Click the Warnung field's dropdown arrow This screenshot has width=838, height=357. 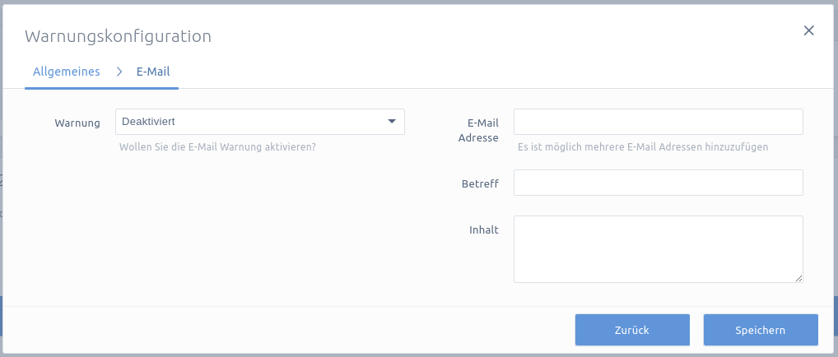(392, 122)
